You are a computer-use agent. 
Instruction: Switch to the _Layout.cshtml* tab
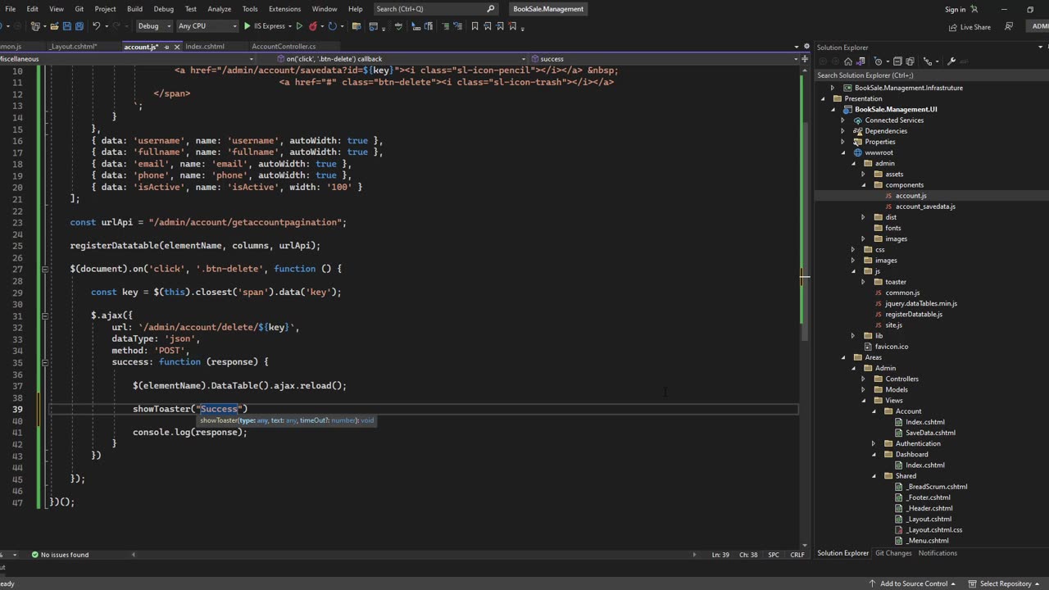(x=73, y=47)
